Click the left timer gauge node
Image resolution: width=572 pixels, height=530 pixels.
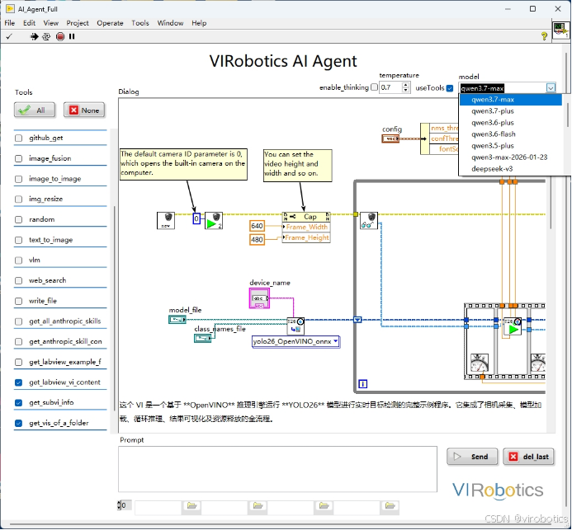point(480,362)
